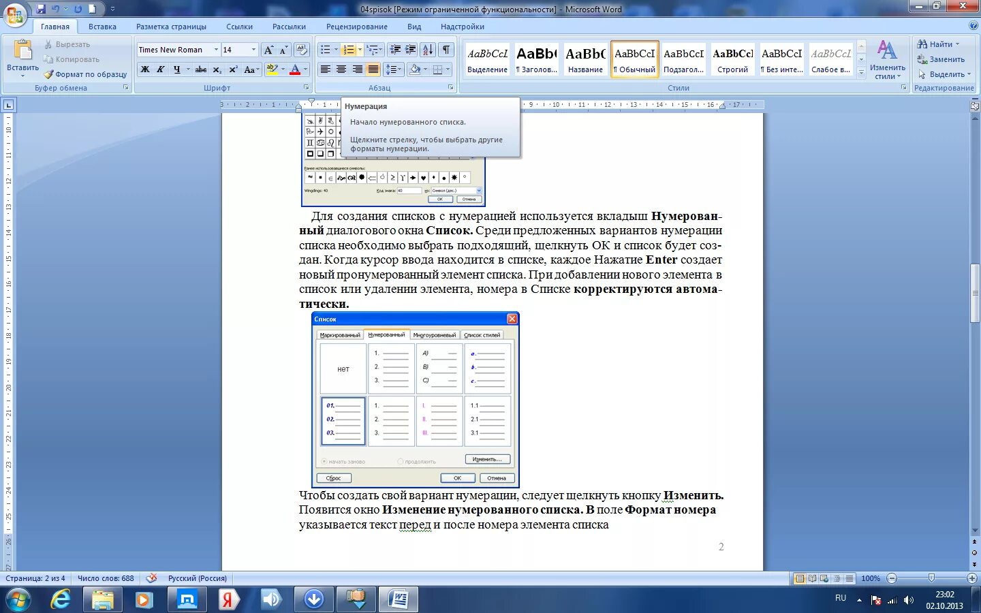
Task: Open the Разметка страницы tab
Action: click(x=171, y=27)
